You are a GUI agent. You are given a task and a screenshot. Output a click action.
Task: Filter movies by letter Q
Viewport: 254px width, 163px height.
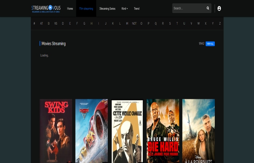156,24
